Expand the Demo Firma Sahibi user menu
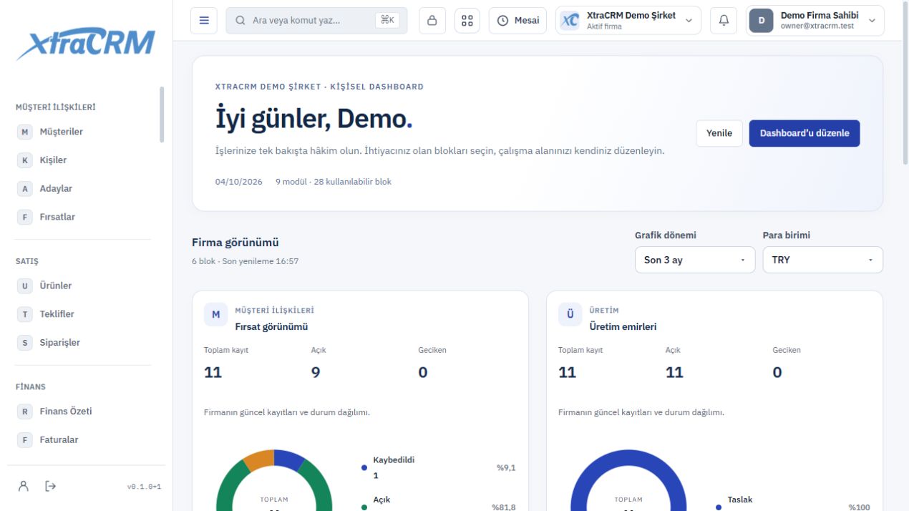 click(815, 21)
